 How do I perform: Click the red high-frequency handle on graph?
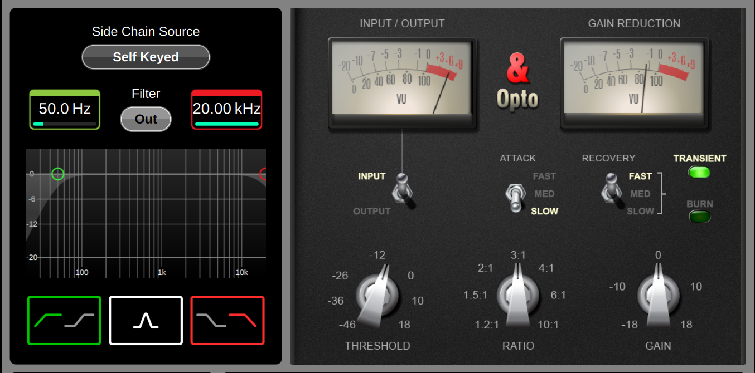click(263, 174)
